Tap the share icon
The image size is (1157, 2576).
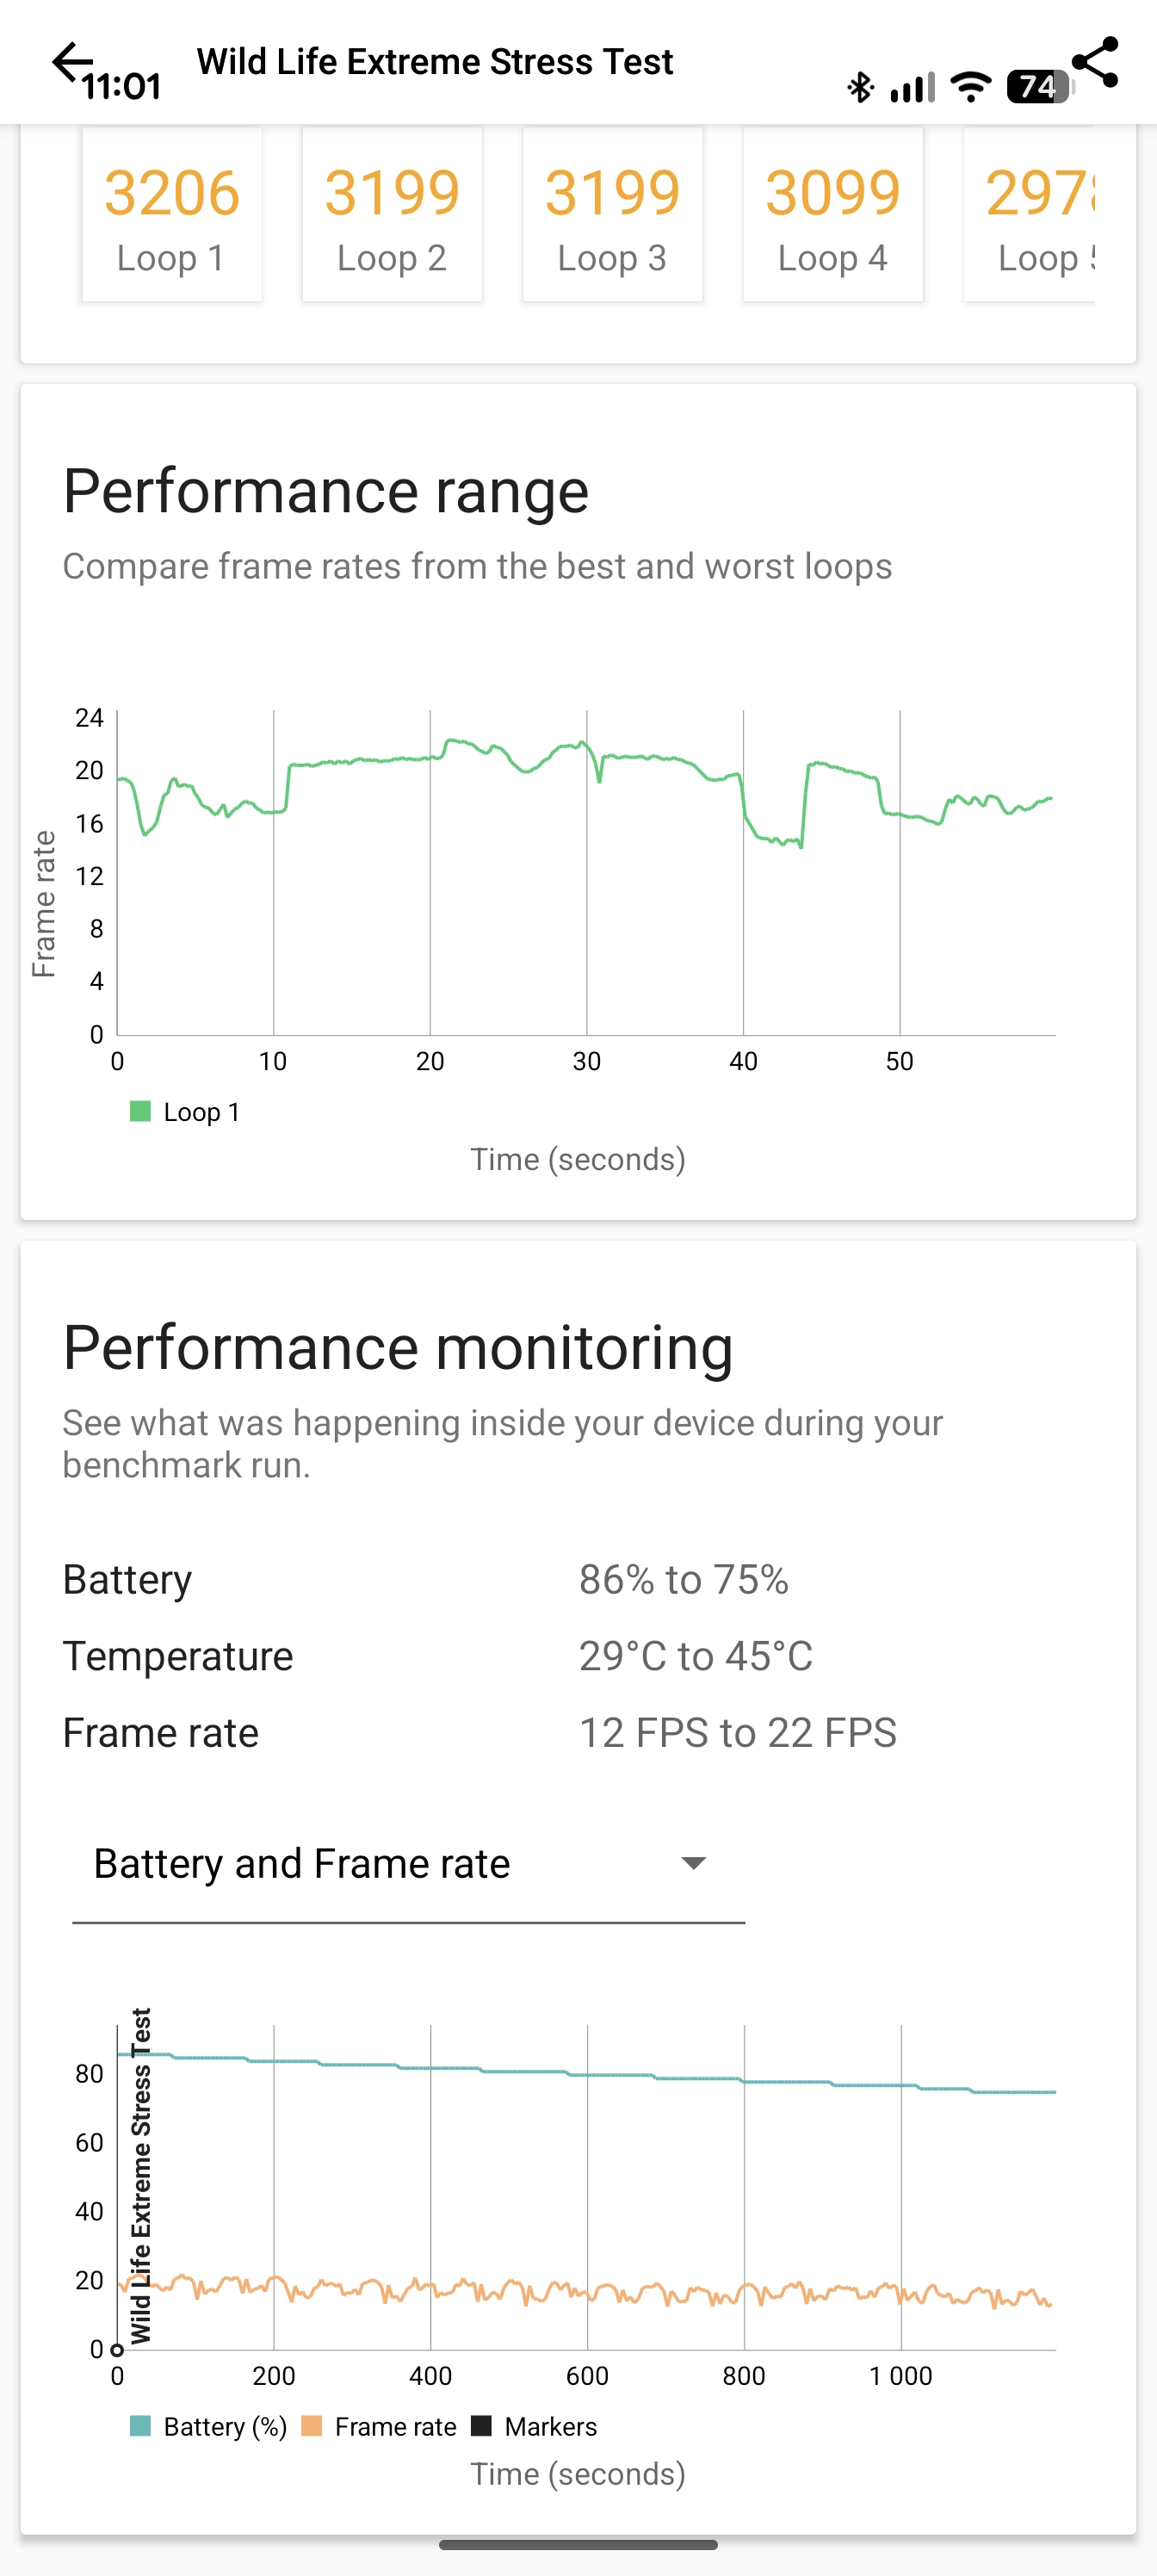coord(1095,63)
